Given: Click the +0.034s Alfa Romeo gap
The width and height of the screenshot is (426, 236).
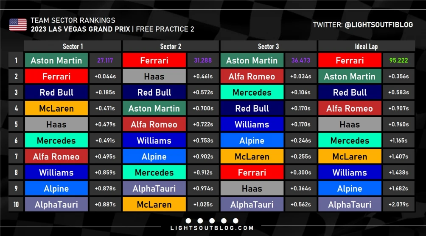Looking at the screenshot, I should pos(301,77).
